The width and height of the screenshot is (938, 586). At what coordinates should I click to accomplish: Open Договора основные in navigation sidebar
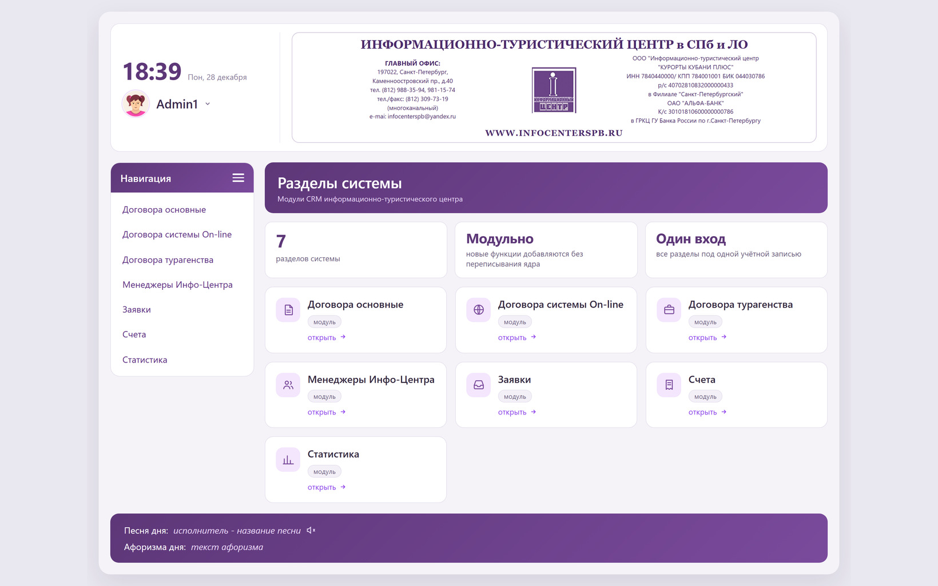pos(164,210)
